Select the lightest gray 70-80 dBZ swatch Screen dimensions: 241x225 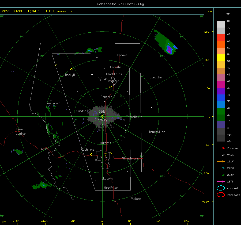tap(221, 24)
